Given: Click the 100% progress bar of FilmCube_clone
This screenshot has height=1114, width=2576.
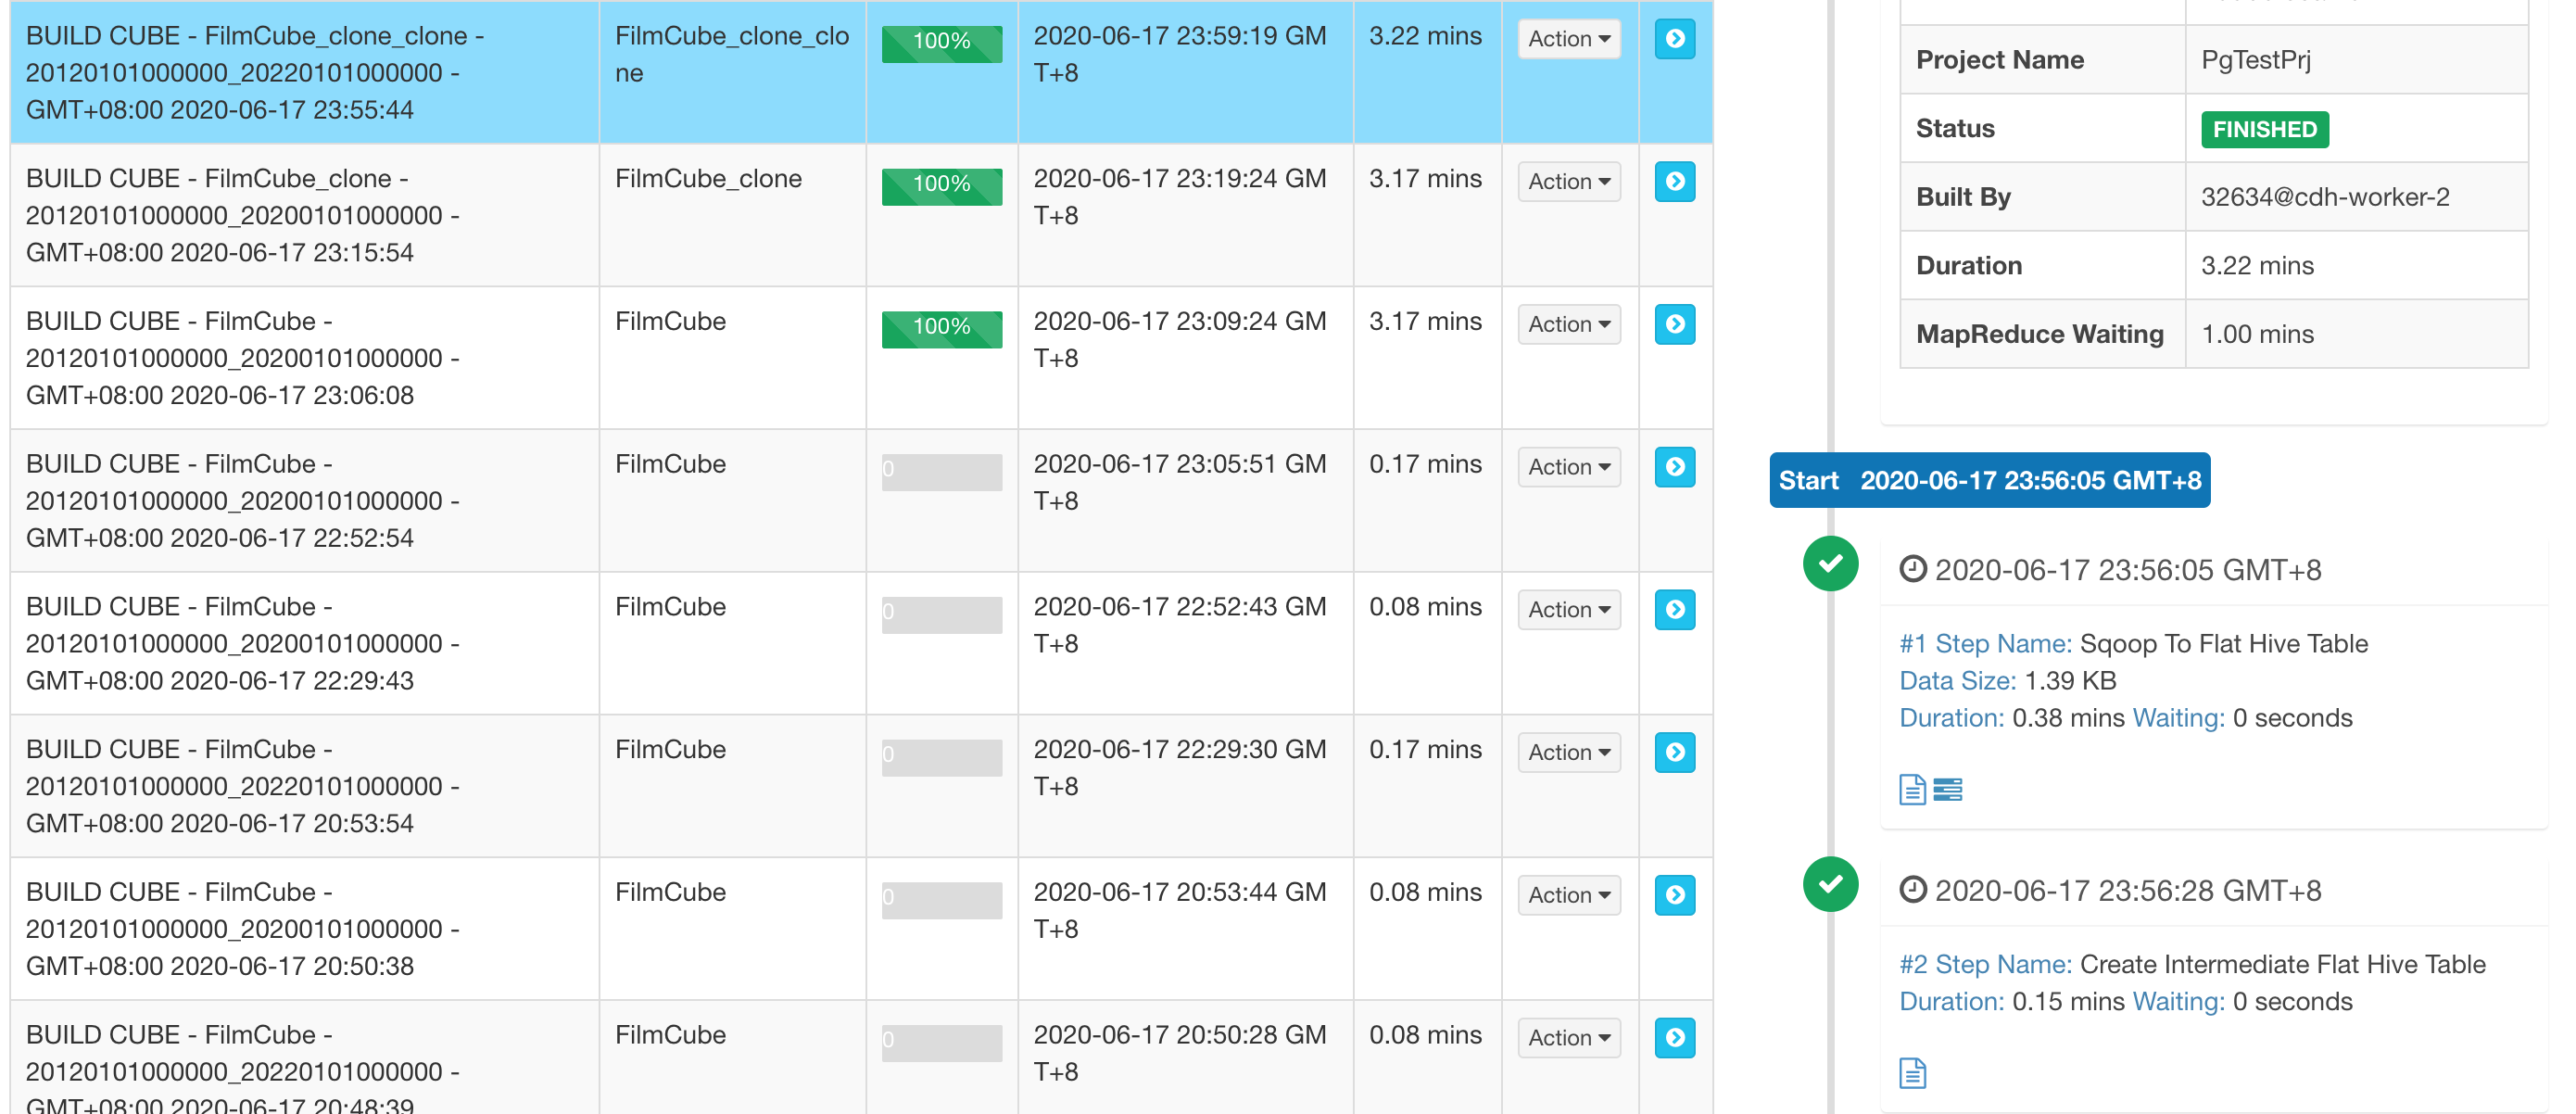Looking at the screenshot, I should (941, 186).
